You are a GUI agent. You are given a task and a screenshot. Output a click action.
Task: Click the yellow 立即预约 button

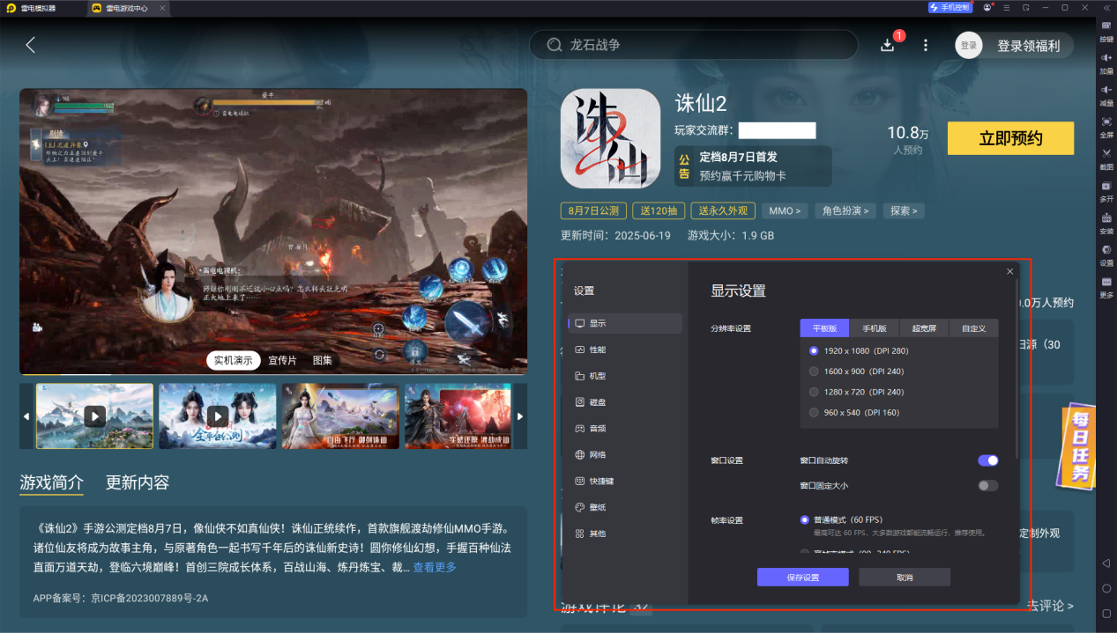coord(1010,138)
